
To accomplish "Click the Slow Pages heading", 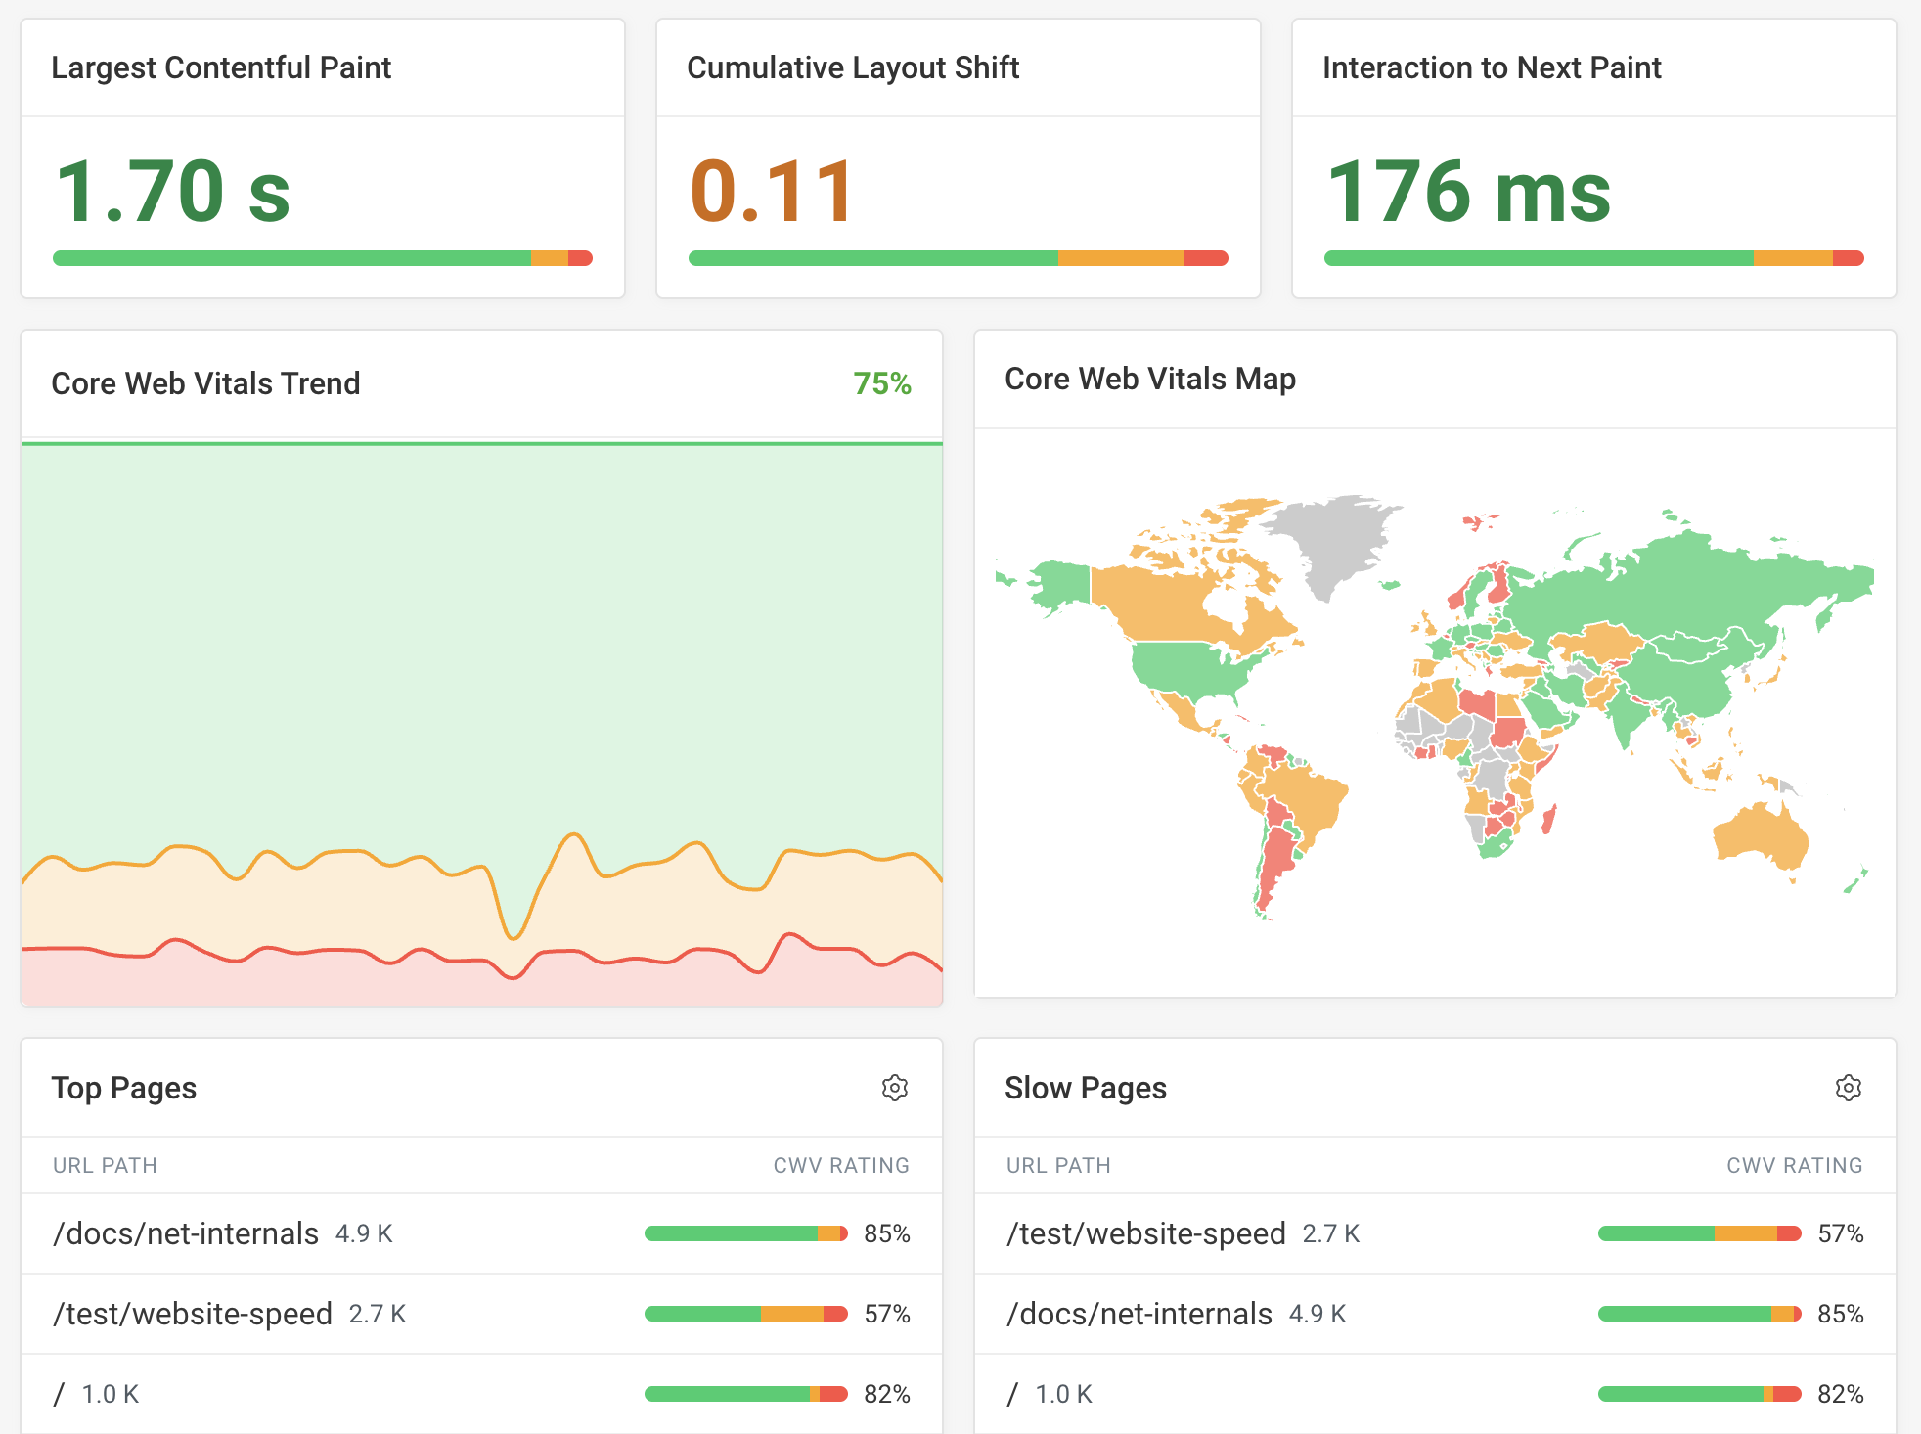I will tap(1086, 1088).
